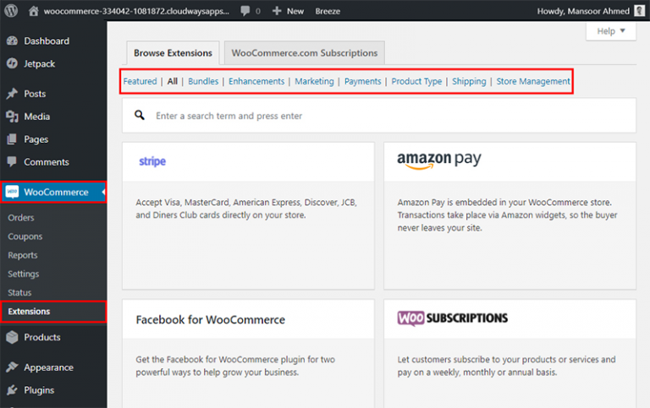Filter extensions by Store Management
650x408 pixels.
coord(533,81)
